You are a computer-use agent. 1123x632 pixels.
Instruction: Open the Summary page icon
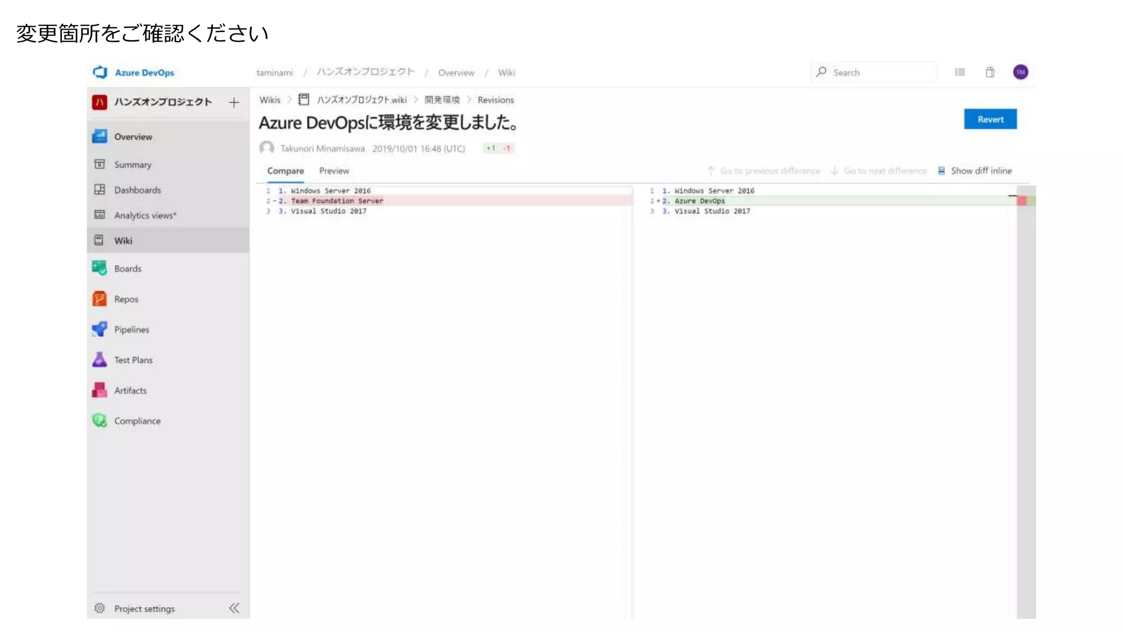[100, 164]
